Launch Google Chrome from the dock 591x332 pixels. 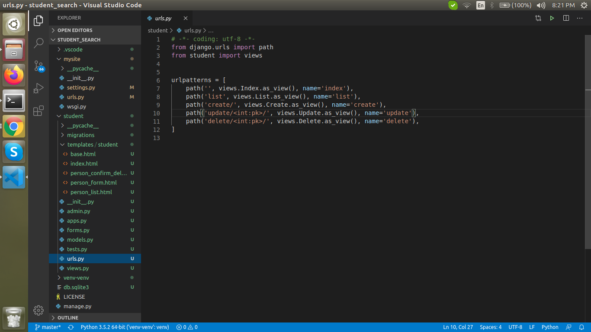(x=14, y=126)
